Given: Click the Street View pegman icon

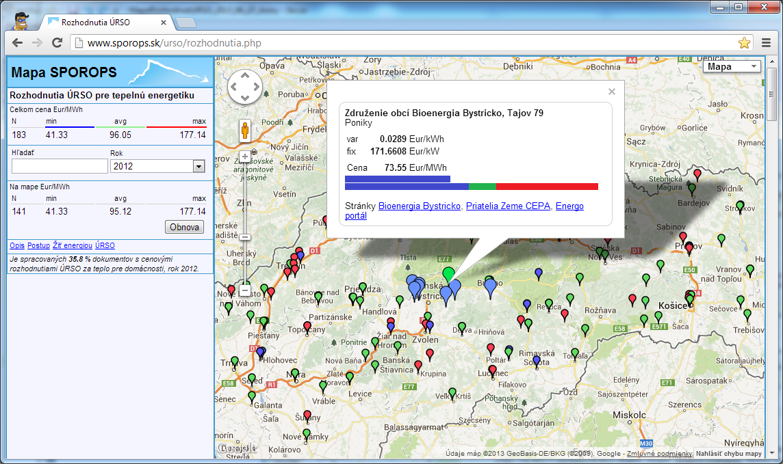Looking at the screenshot, I should click(x=244, y=129).
